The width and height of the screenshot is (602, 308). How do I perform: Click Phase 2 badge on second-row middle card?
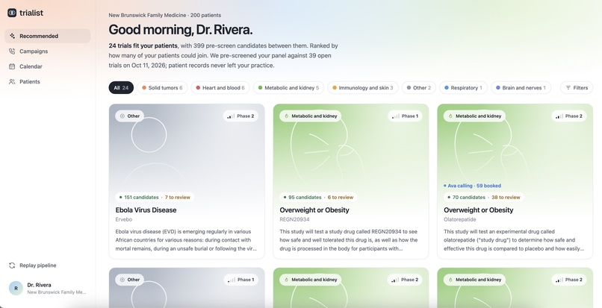point(405,280)
